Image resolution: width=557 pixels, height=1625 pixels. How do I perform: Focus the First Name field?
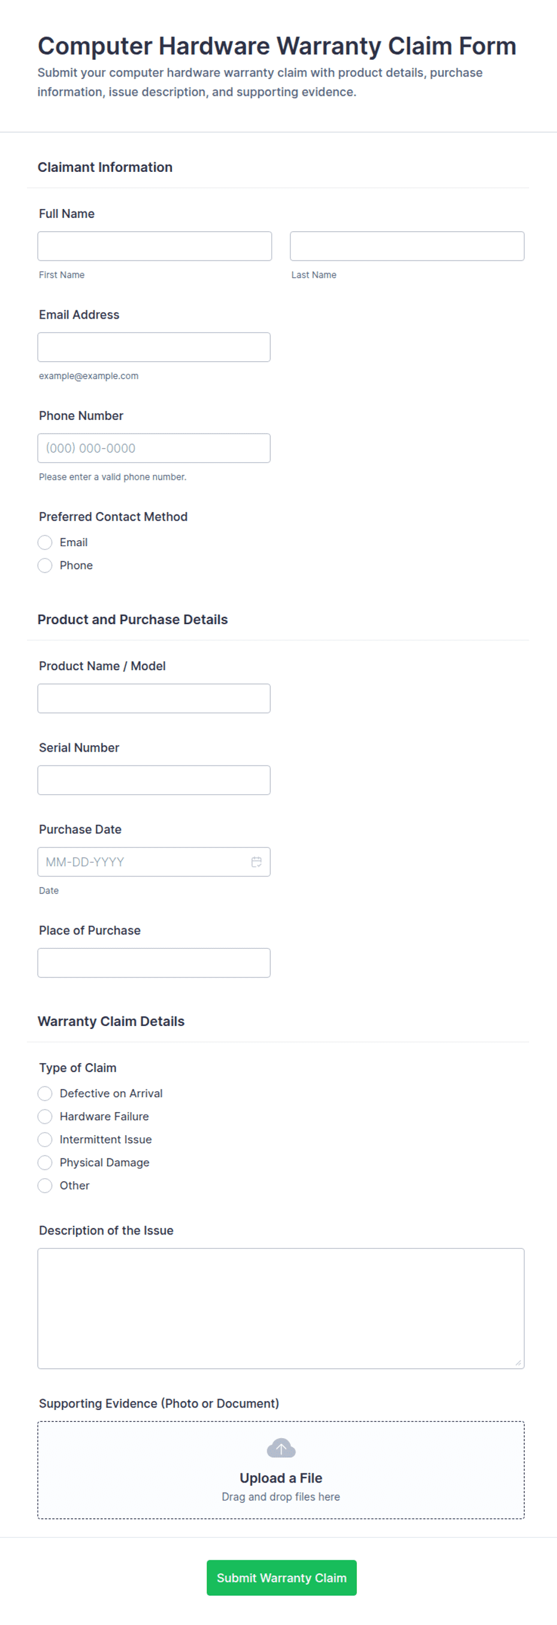155,246
